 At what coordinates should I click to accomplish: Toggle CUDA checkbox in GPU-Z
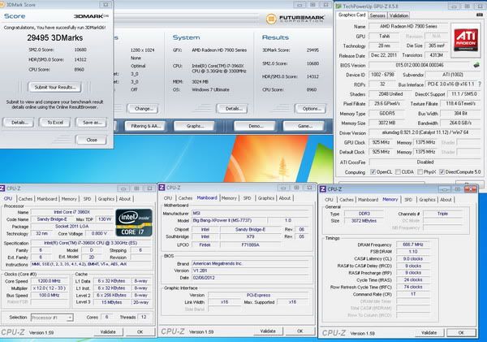click(398, 172)
